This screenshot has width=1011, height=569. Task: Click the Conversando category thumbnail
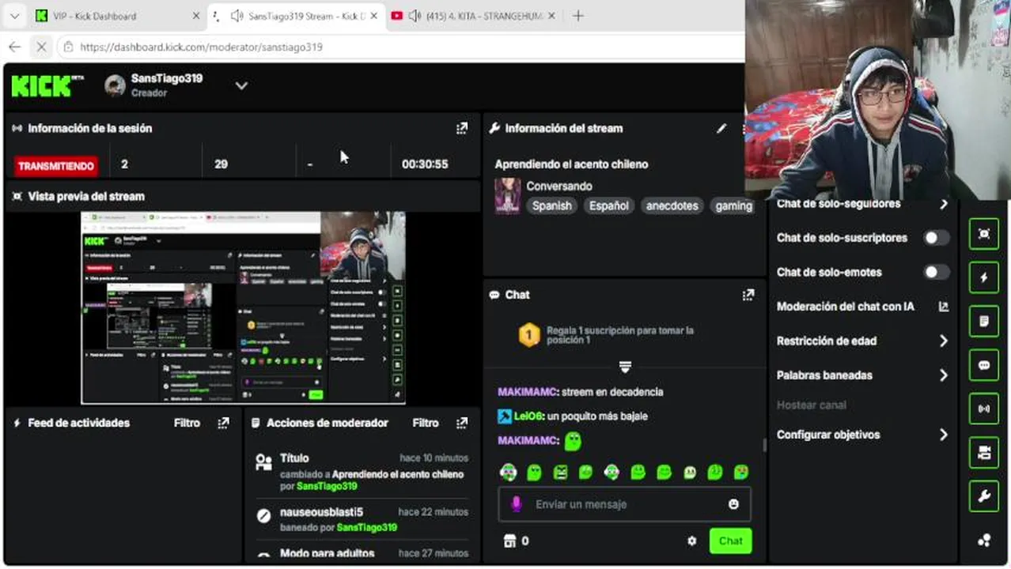click(x=508, y=196)
